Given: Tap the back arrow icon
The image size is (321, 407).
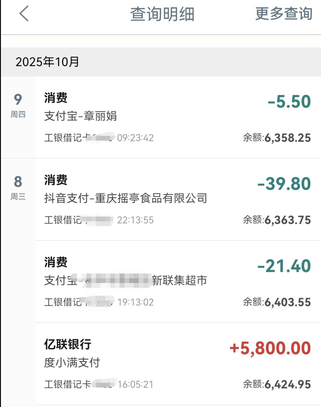Looking at the screenshot, I should coord(24,14).
